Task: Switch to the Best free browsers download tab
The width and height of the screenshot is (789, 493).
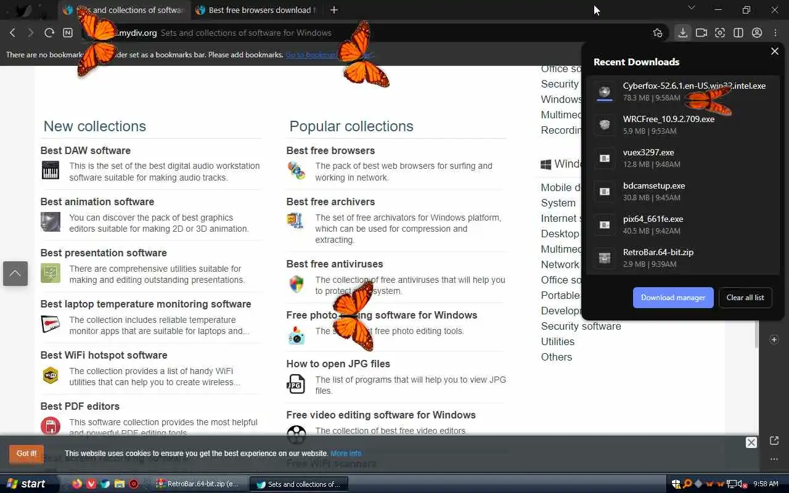Action: pyautogui.click(x=255, y=10)
